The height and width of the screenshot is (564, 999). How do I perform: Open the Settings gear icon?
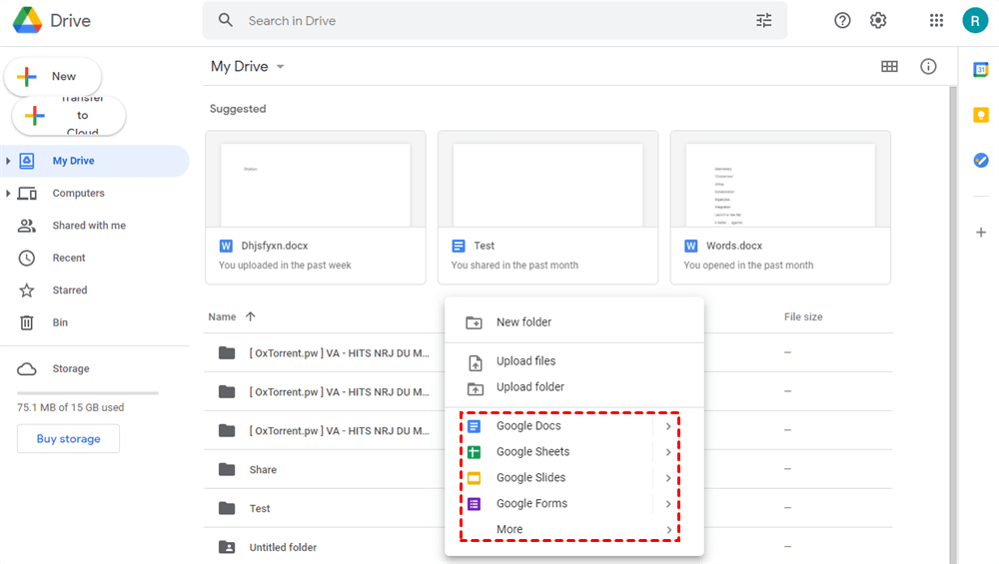[878, 20]
